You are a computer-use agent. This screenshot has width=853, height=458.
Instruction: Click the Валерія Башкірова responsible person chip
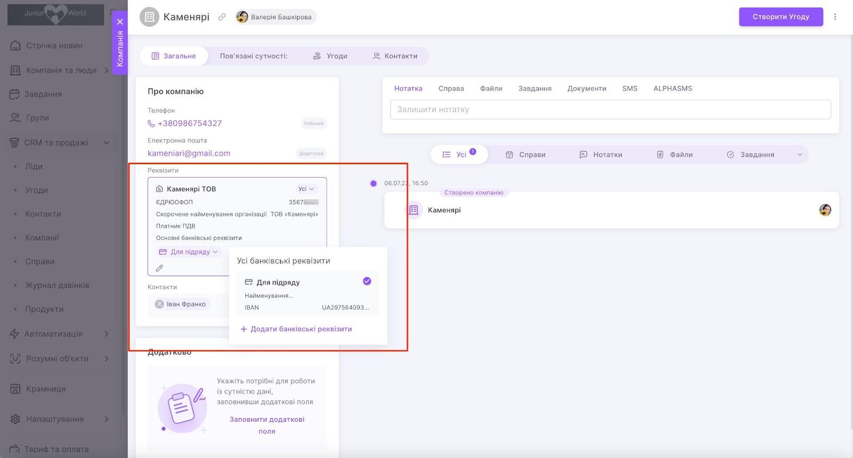pos(276,17)
